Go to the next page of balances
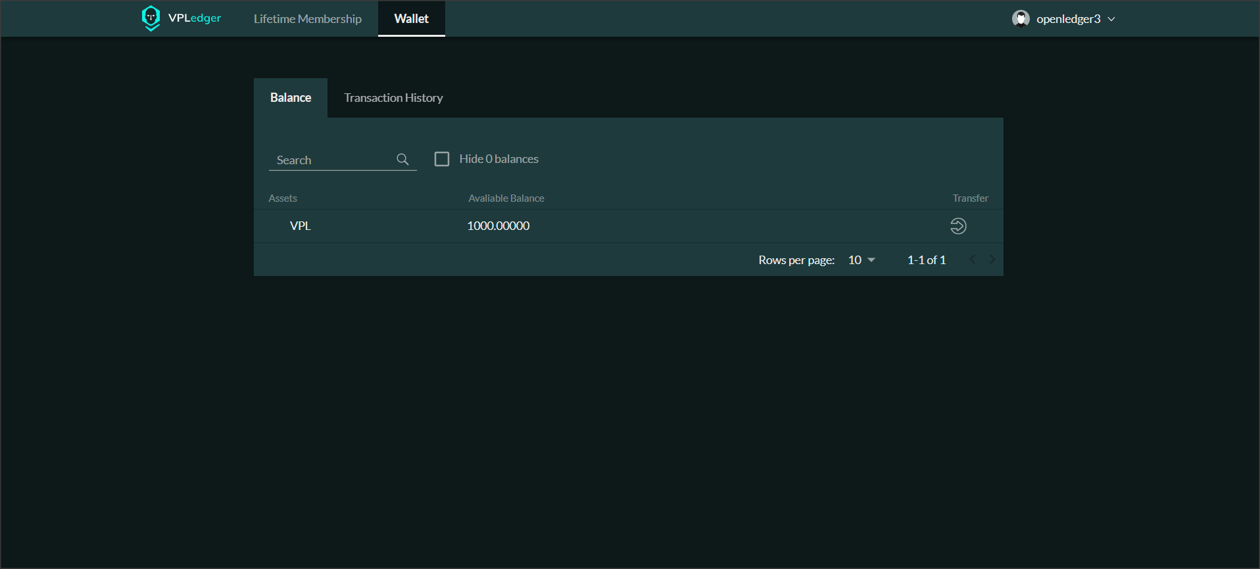 coord(992,260)
